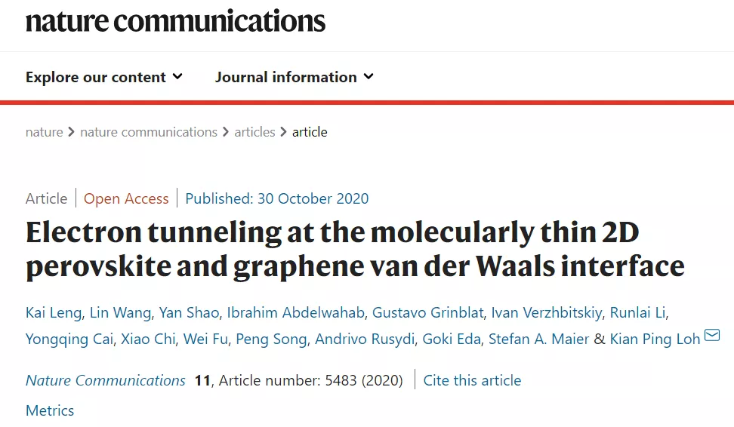Open author Kian Ping Loh details
This screenshot has height=427, width=734.
(x=655, y=339)
